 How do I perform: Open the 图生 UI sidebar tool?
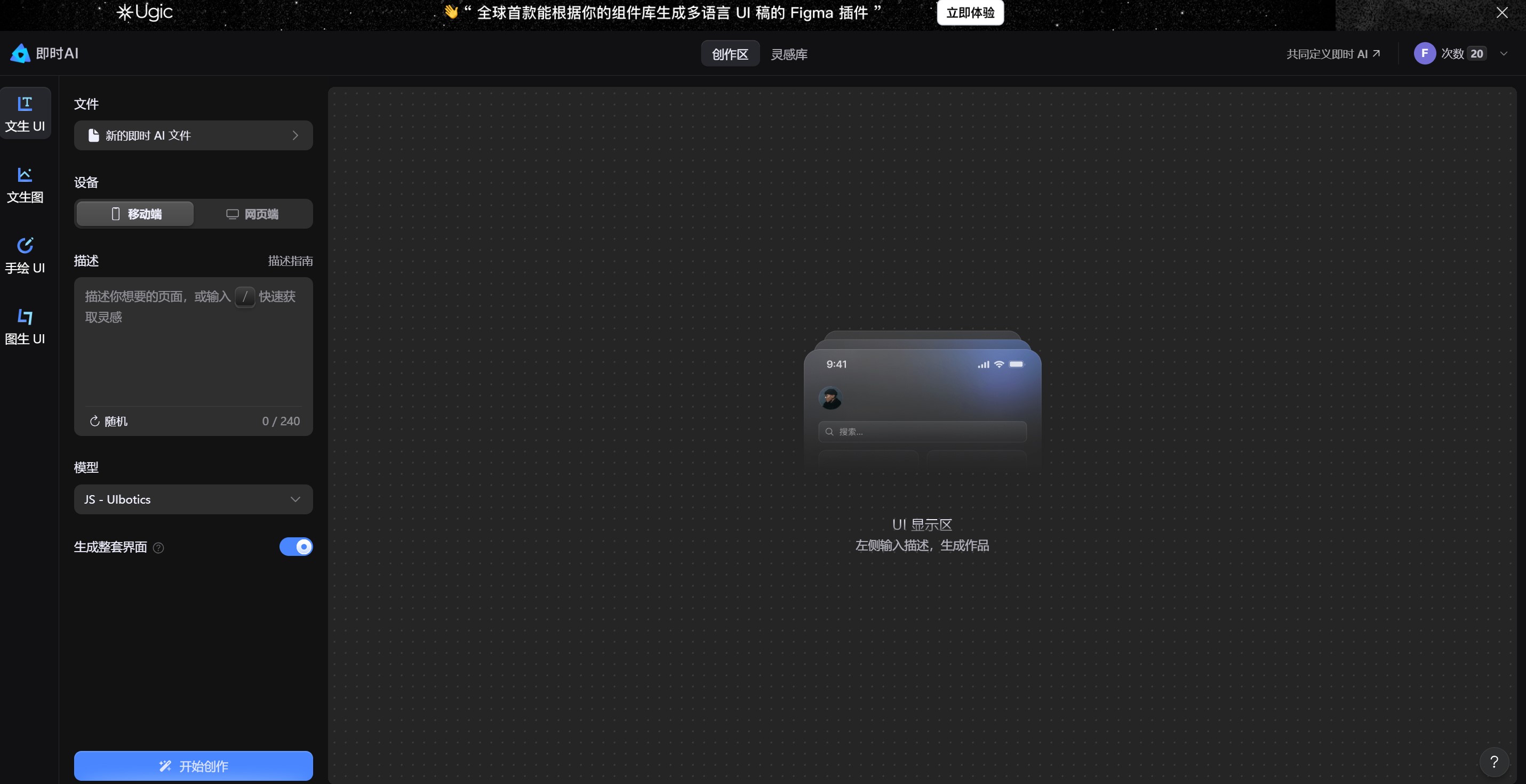tap(25, 326)
